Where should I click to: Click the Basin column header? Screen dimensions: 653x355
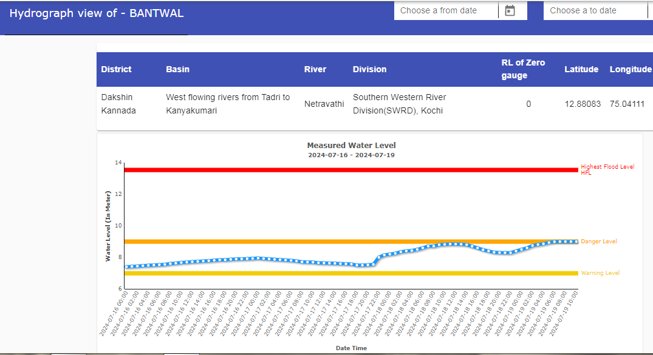pos(178,69)
